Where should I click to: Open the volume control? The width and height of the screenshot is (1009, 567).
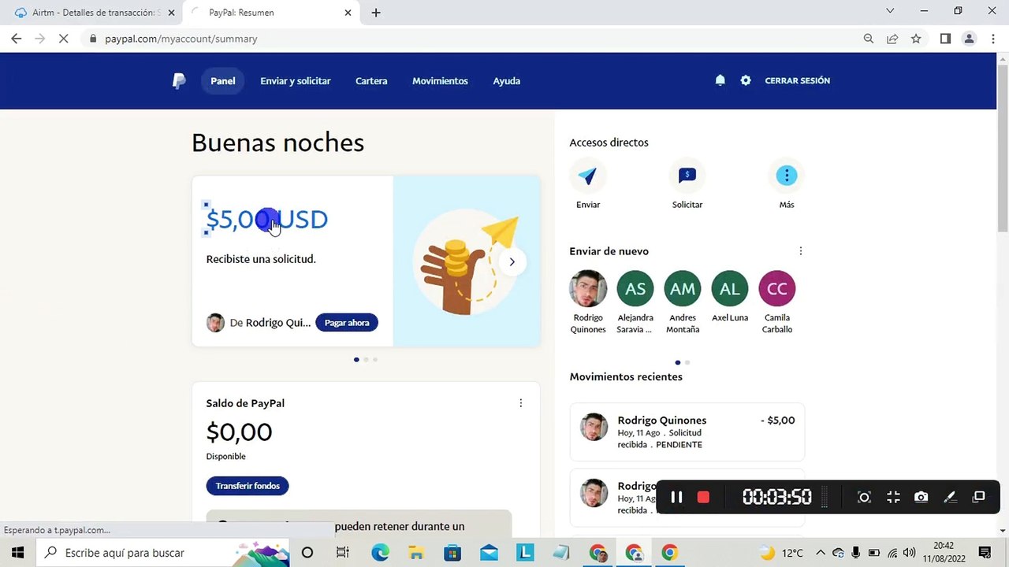(x=910, y=553)
